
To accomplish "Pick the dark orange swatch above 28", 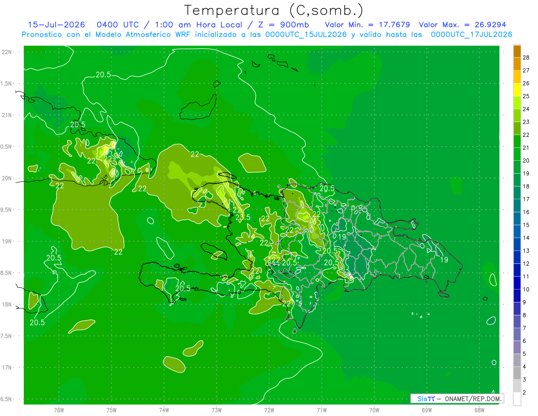I will [x=517, y=51].
